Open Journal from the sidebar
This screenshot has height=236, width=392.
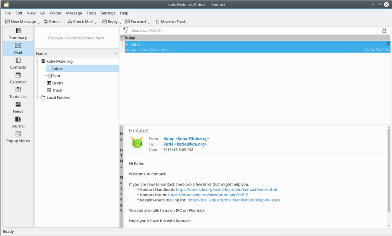click(18, 123)
